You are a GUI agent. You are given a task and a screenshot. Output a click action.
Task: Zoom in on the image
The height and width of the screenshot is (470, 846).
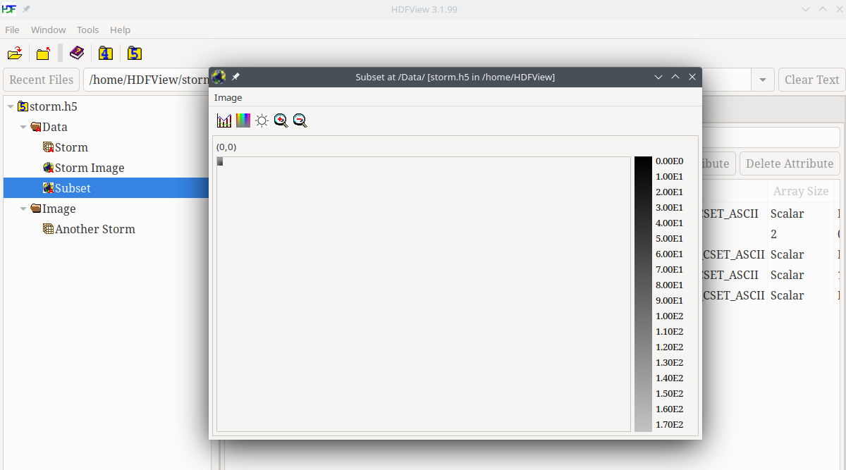click(281, 120)
